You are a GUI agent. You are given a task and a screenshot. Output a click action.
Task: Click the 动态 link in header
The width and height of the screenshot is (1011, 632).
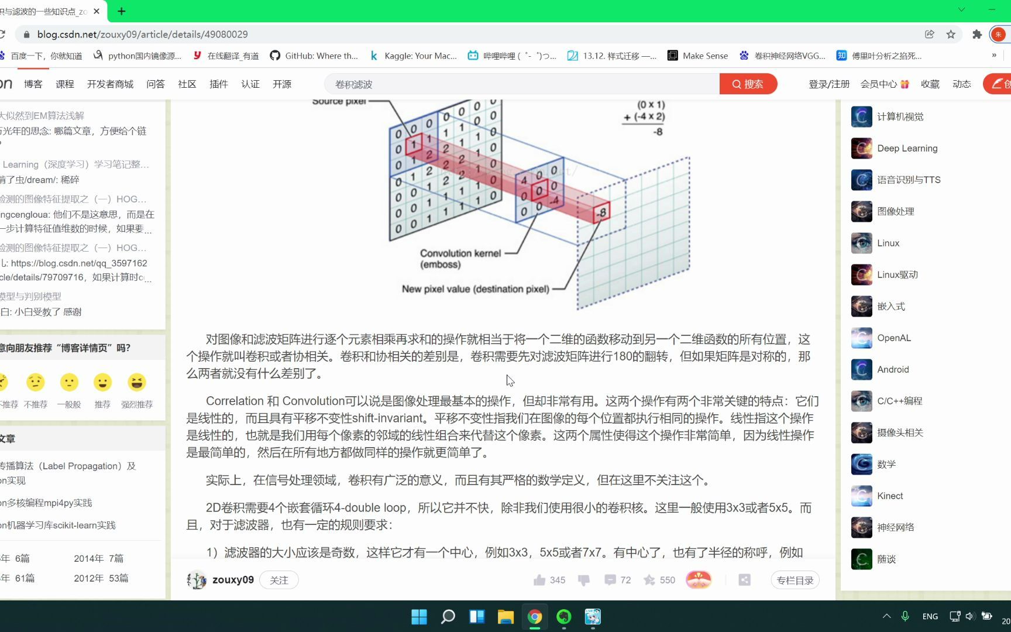click(x=962, y=84)
